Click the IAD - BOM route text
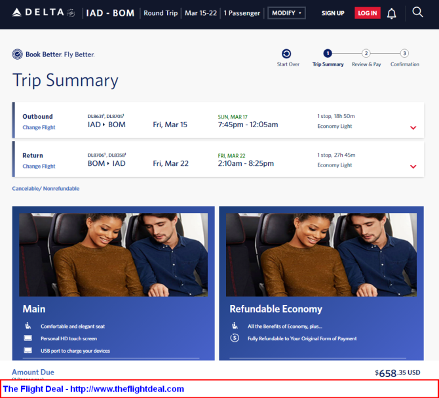 pos(110,13)
